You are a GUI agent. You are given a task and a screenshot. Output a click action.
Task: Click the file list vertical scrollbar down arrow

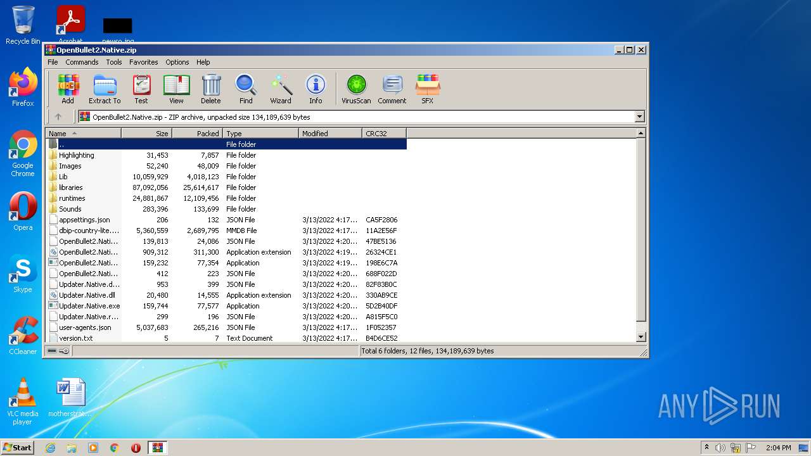point(641,338)
